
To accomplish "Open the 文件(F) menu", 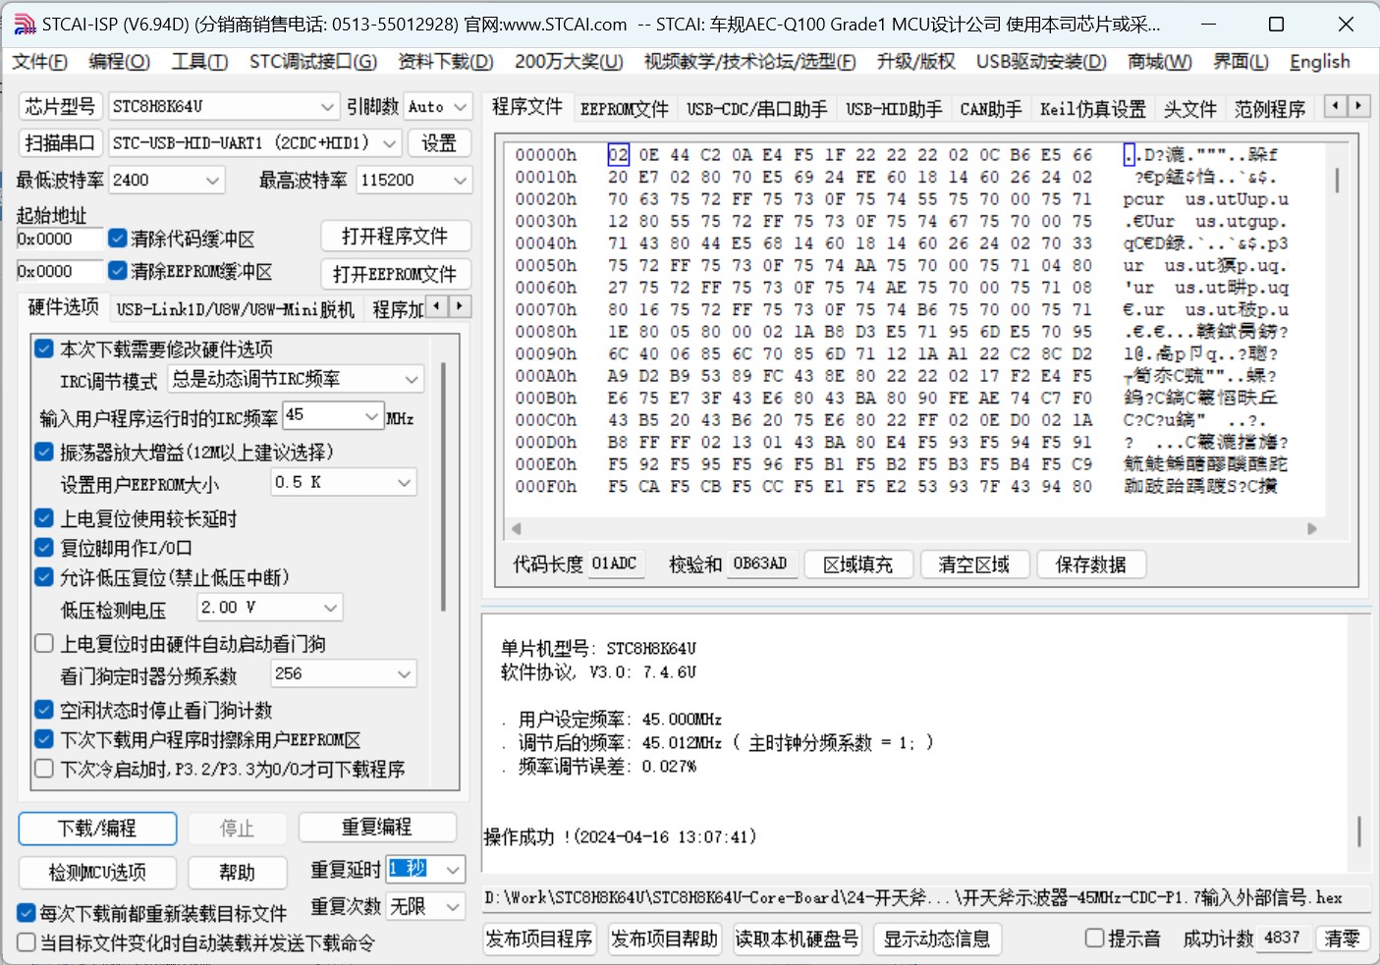I will tap(40, 62).
